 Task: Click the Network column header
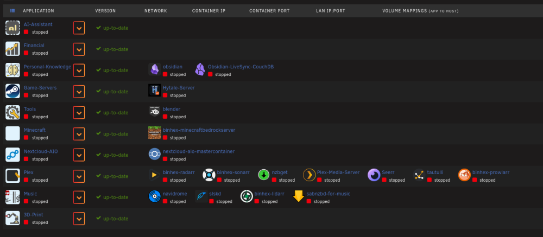click(156, 11)
